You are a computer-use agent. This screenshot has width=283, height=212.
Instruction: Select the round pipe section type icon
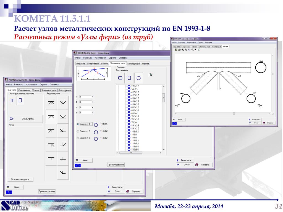(x=139, y=78)
